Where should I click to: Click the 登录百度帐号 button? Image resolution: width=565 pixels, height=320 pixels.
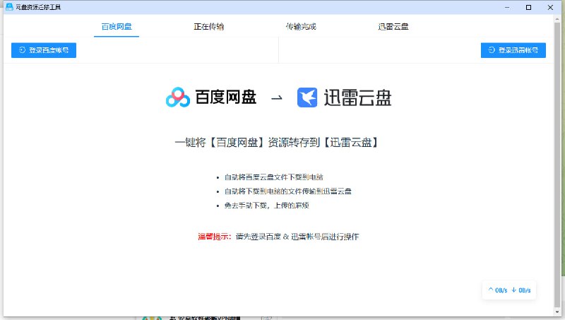(44, 50)
